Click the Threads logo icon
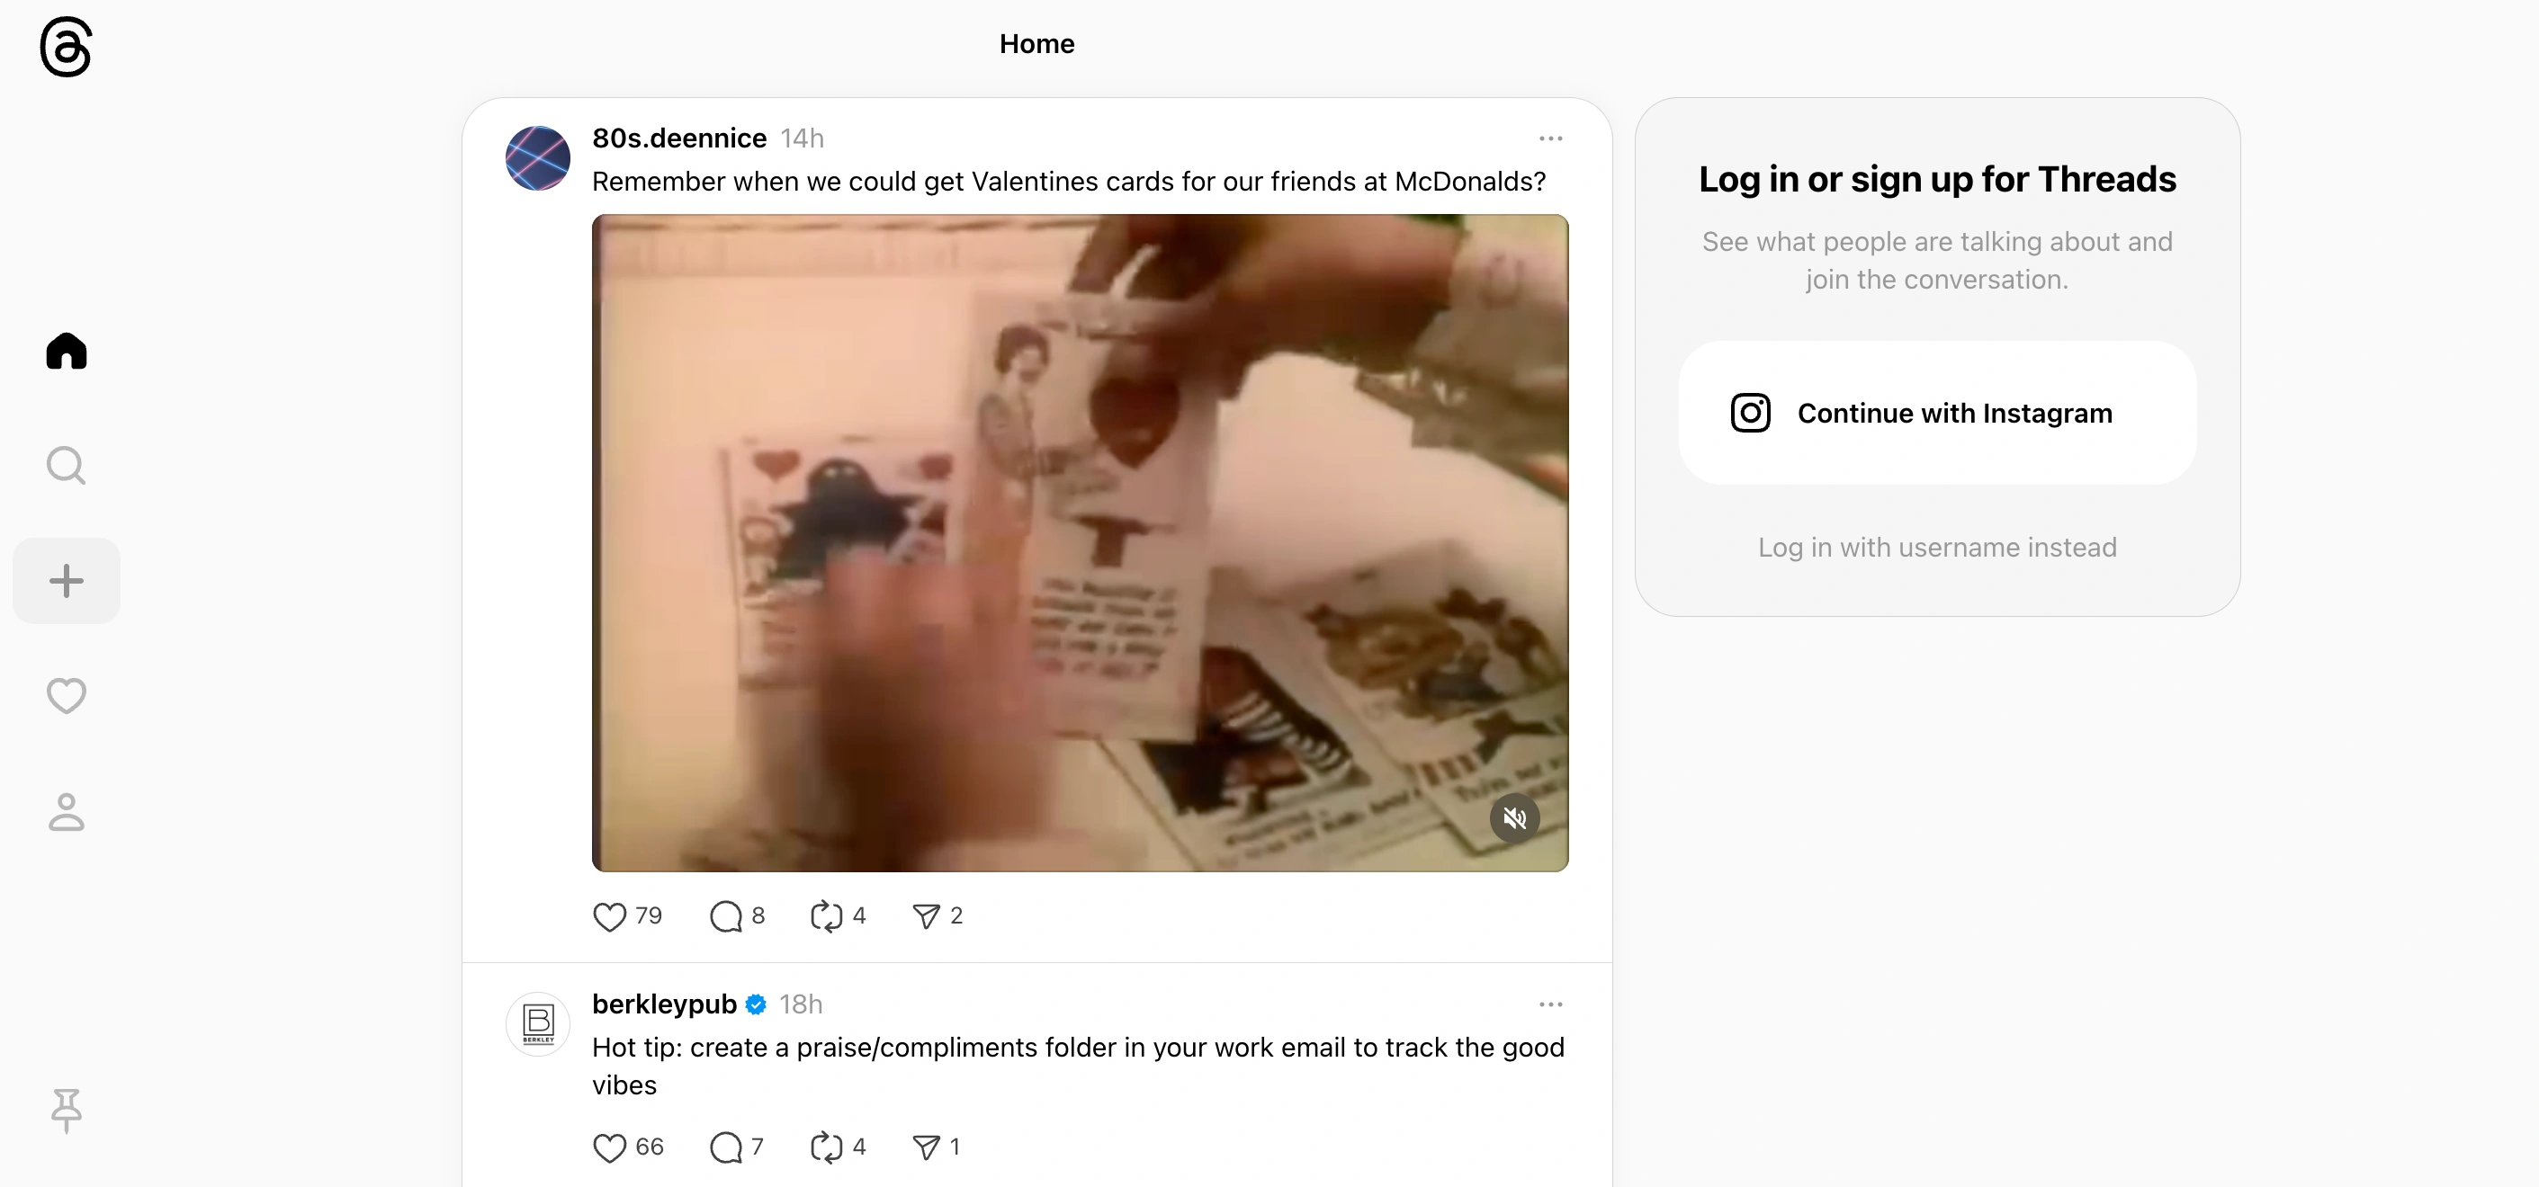This screenshot has width=2539, height=1187. [x=66, y=46]
